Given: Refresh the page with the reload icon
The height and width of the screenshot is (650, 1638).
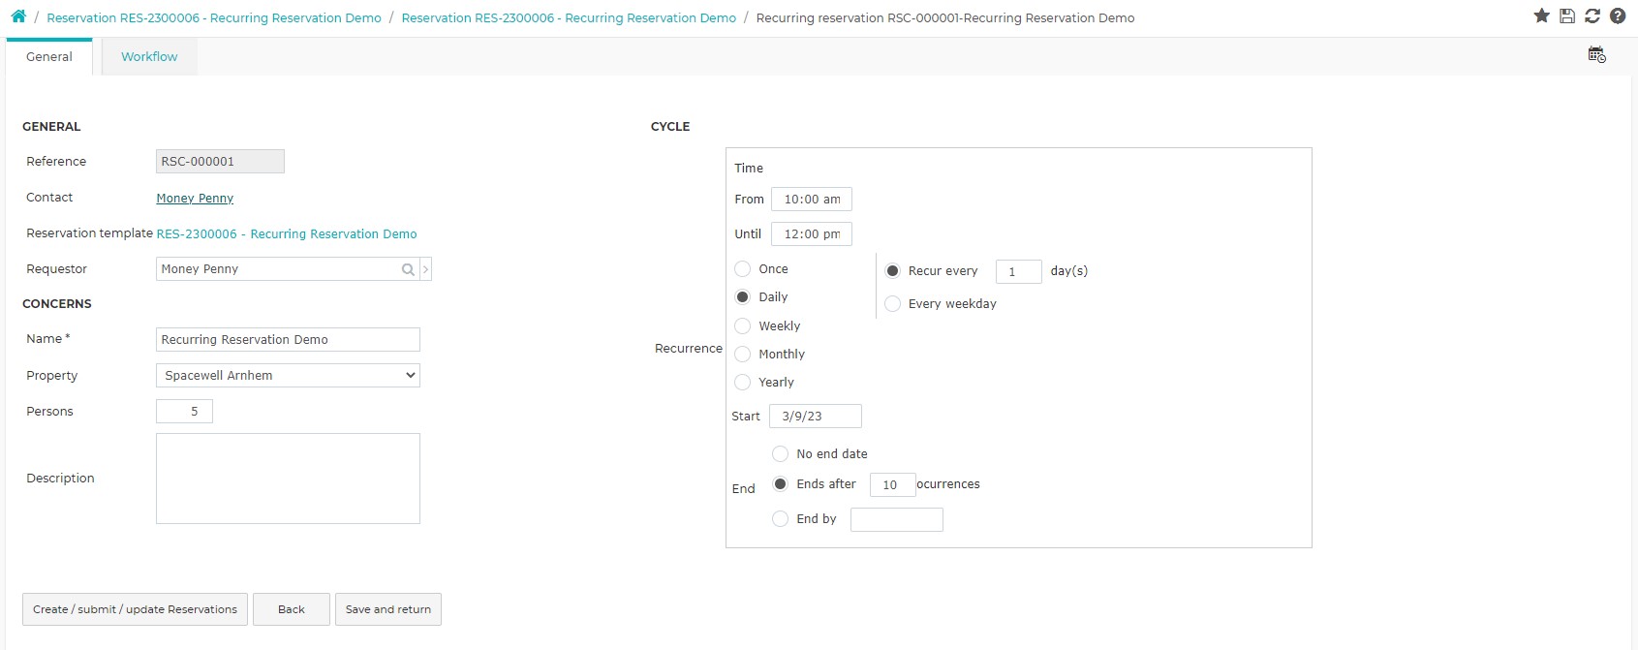Looking at the screenshot, I should [1592, 15].
